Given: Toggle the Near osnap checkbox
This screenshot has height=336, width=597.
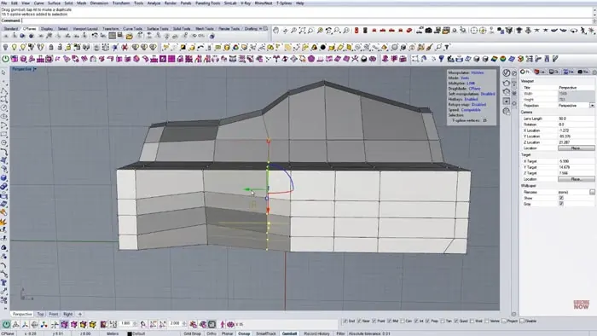Looking at the screenshot, I should 359,322.
